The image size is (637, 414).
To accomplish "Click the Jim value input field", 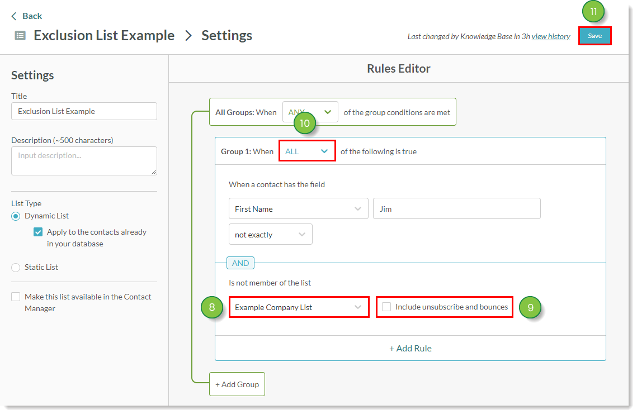I will (456, 209).
